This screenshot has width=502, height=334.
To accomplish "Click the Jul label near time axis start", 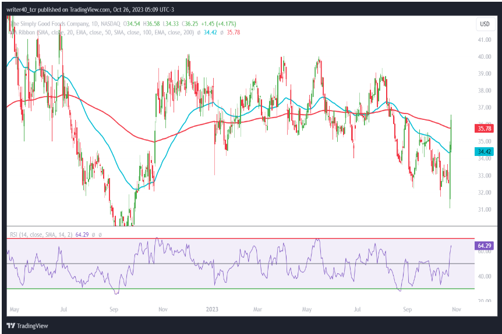I will [63, 310].
